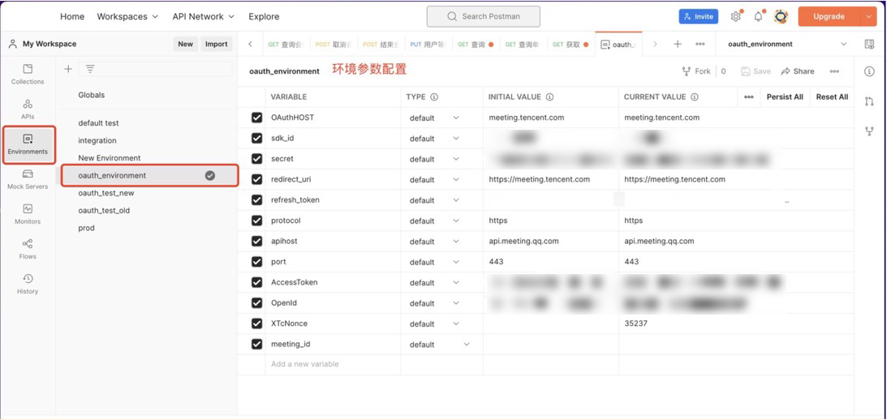Click the Search Postman field

[483, 16]
